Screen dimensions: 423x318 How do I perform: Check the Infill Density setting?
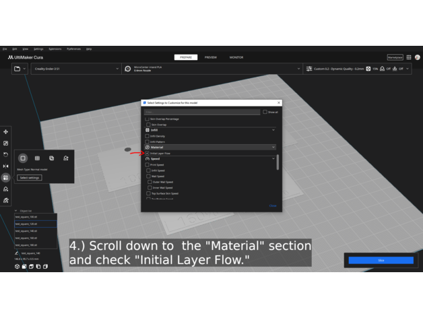coord(148,136)
